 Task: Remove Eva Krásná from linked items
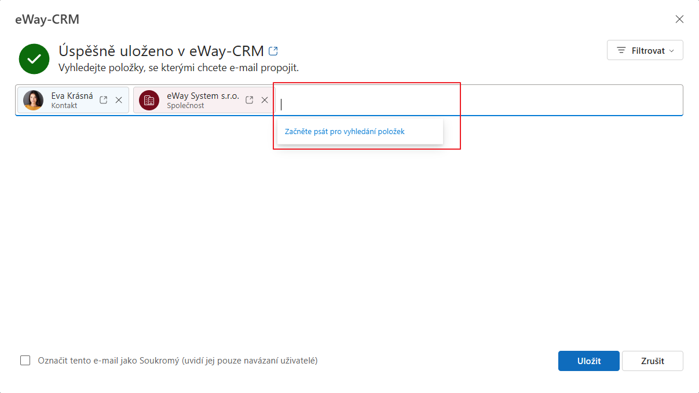tap(119, 100)
